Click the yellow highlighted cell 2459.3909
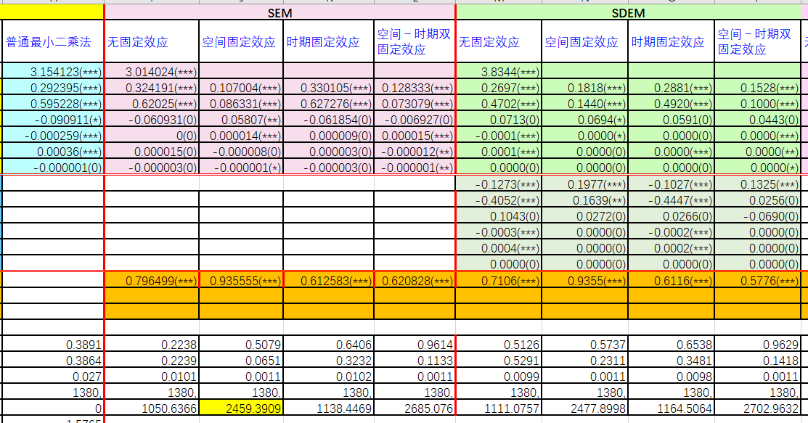Screen dimensions: 808x423 click(x=240, y=408)
